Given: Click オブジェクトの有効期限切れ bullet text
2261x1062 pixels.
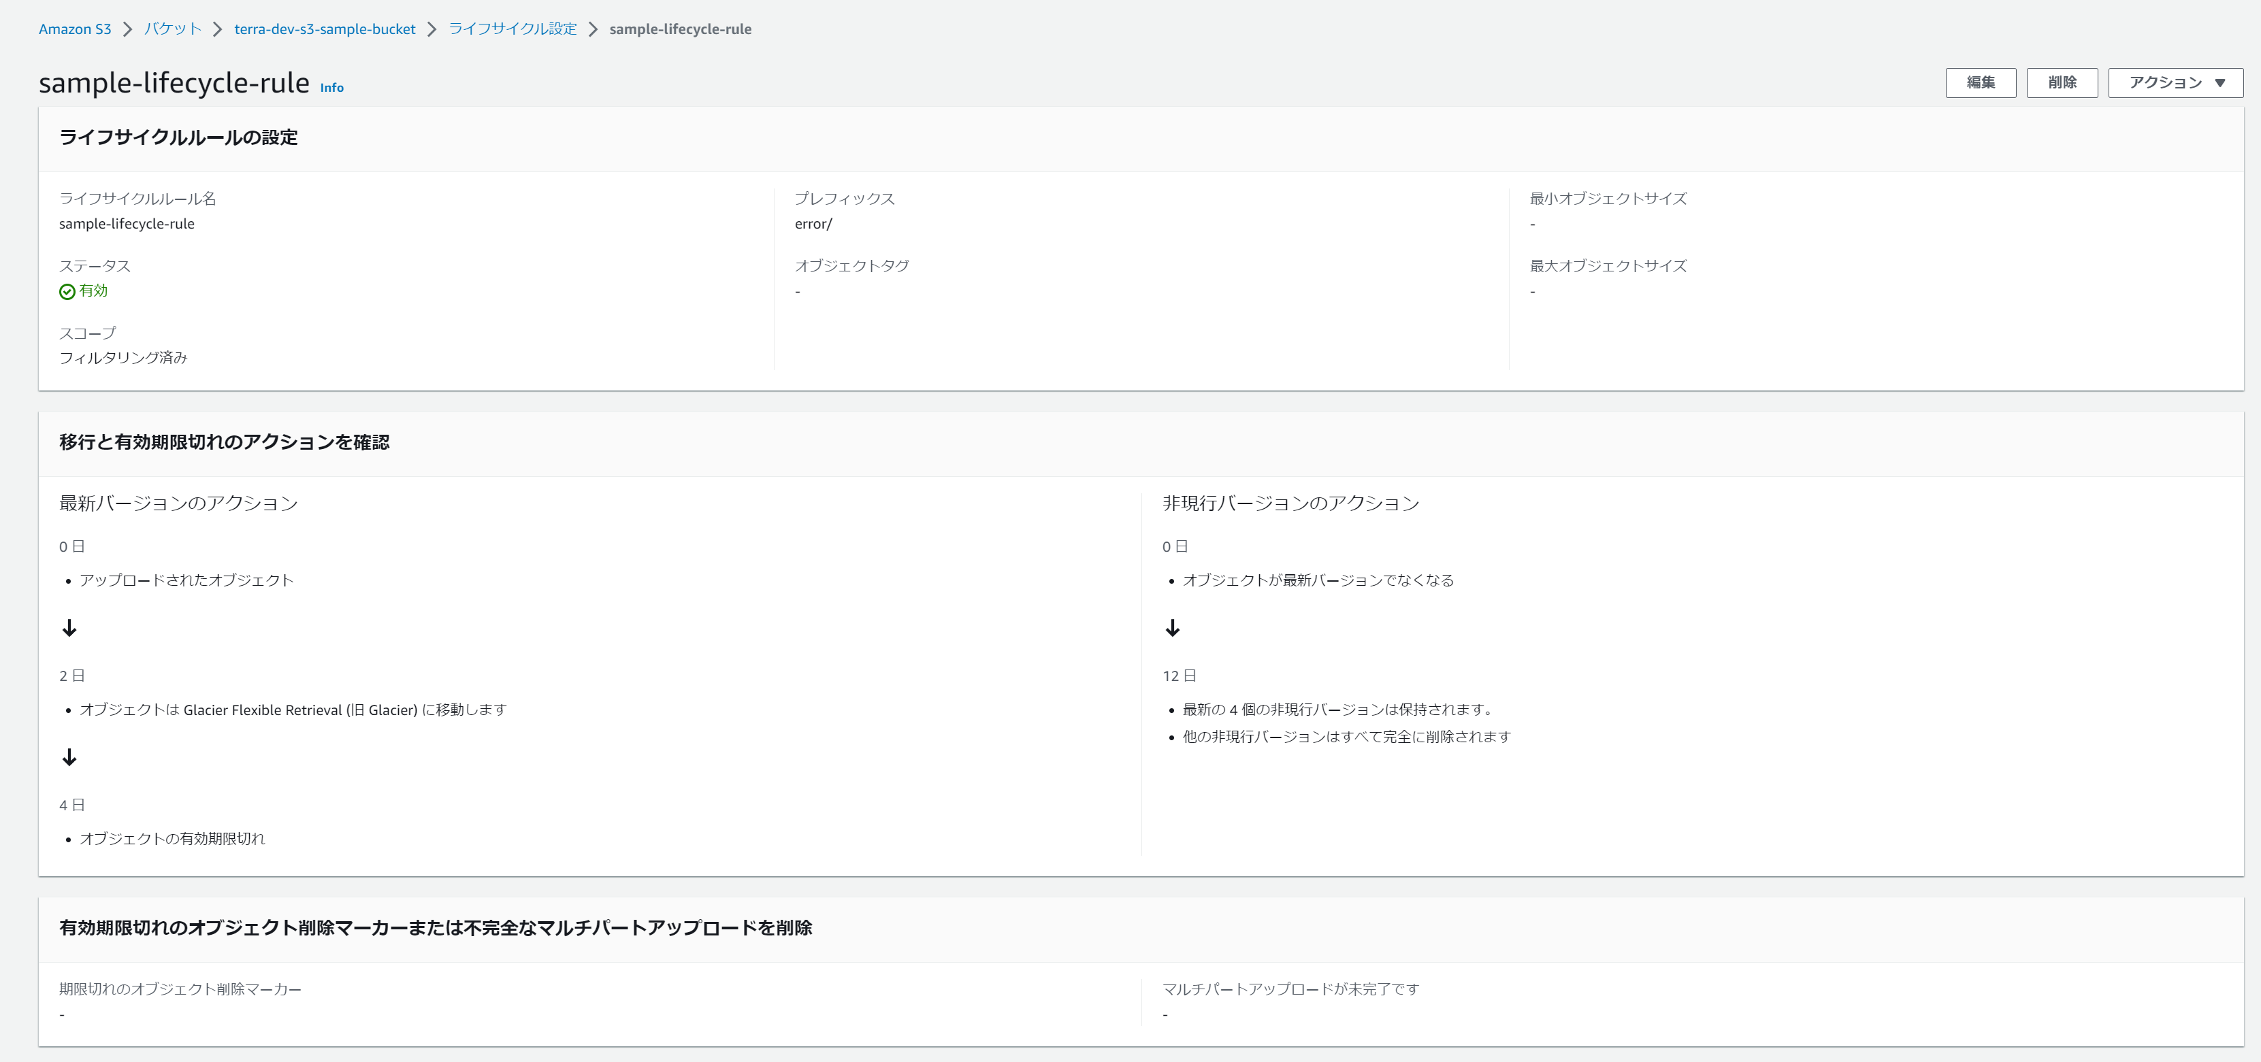Looking at the screenshot, I should coord(172,838).
